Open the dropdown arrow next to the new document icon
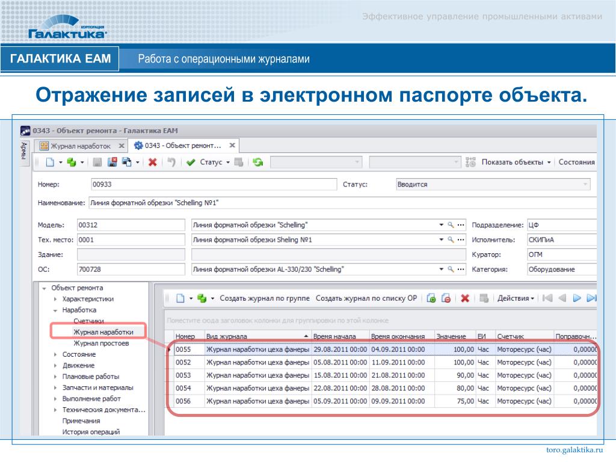 pos(61,162)
